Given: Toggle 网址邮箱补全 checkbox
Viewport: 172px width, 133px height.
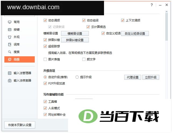Looking at the screenshot, I should point(45,114).
